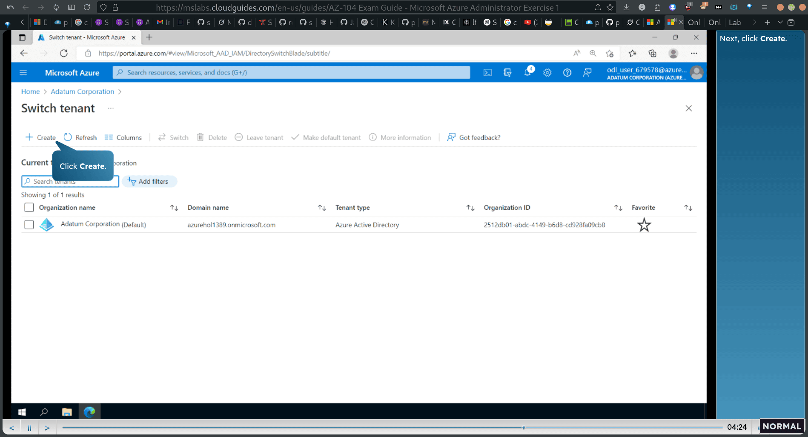The height and width of the screenshot is (437, 808).
Task: Click the Edge back arrow in lab
Action: [24, 53]
